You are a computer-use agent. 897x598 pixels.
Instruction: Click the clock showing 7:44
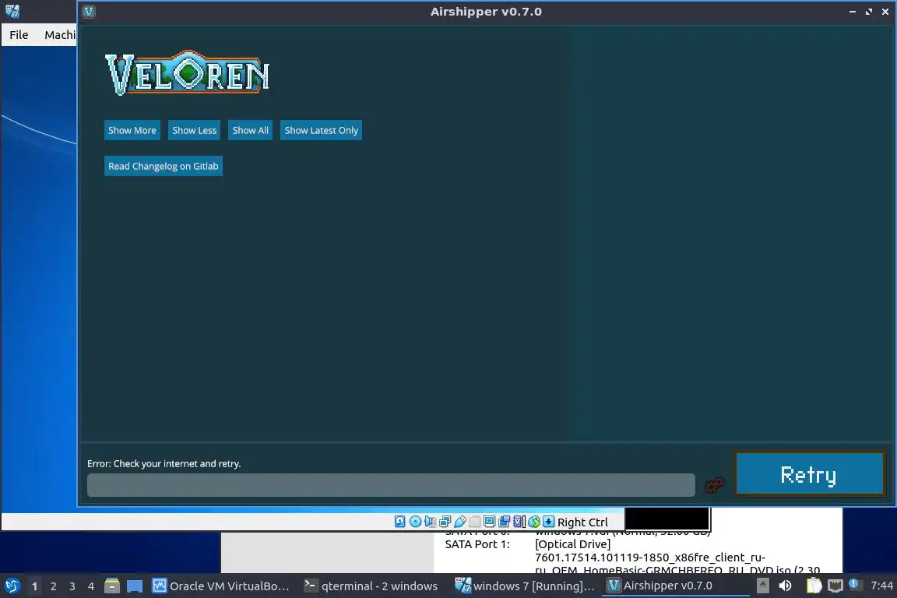pyautogui.click(x=881, y=586)
